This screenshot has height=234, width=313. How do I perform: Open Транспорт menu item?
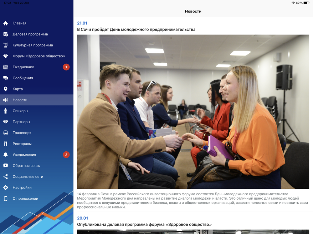point(37,133)
